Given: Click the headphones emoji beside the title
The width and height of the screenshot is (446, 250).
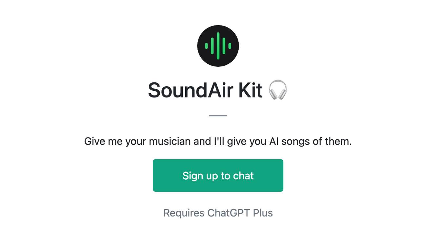Looking at the screenshot, I should (278, 90).
